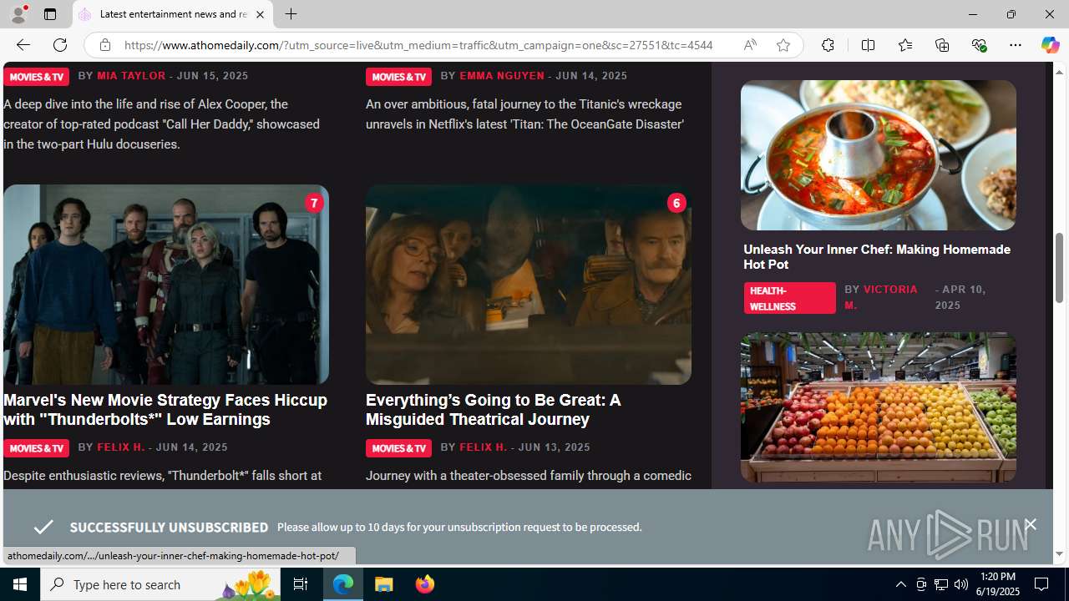1069x601 pixels.
Task: Open volume control in tray
Action: [961, 584]
